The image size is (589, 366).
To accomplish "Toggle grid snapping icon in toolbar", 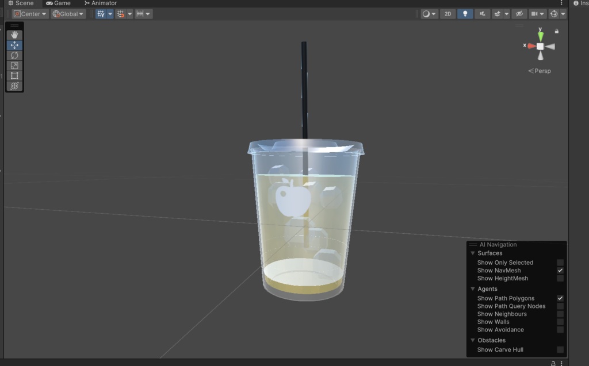I will pyautogui.click(x=121, y=14).
